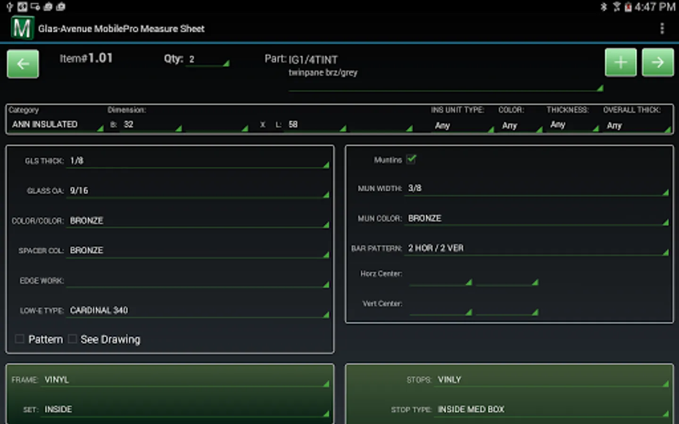Image resolution: width=679 pixels, height=424 pixels.
Task: Tap the green back arrow button
Action: tap(23, 64)
